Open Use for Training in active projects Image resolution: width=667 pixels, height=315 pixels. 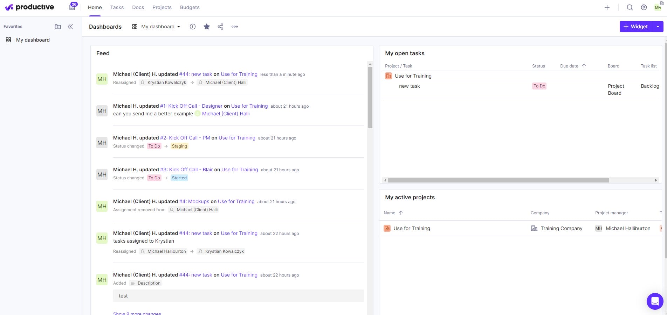[x=412, y=228]
